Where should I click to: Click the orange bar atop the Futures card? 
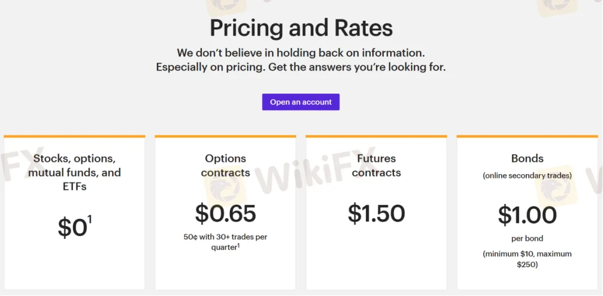[376, 136]
